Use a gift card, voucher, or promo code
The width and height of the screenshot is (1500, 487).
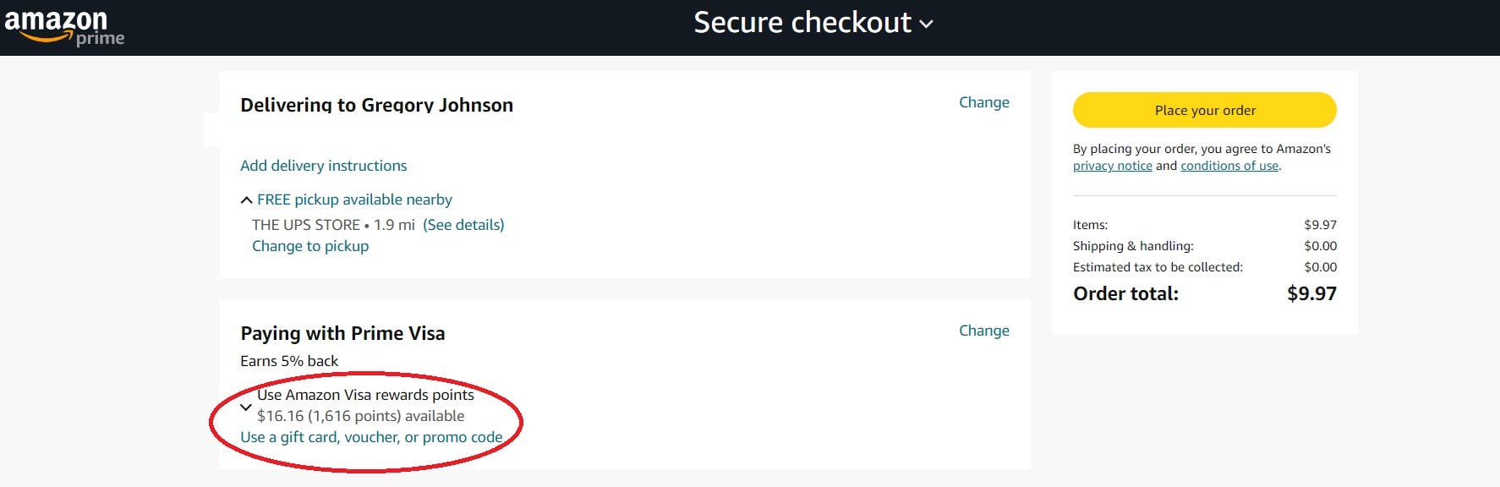[371, 437]
